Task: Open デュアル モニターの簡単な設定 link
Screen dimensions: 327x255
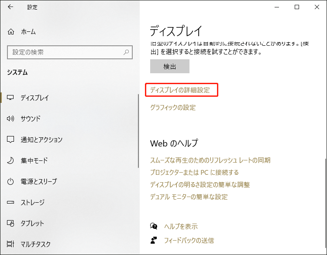Action: [189, 197]
